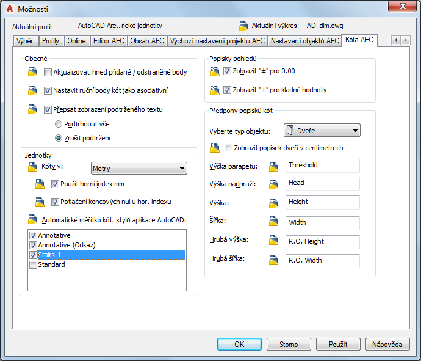
Task: Open the Online tab
Action: [x=76, y=41]
